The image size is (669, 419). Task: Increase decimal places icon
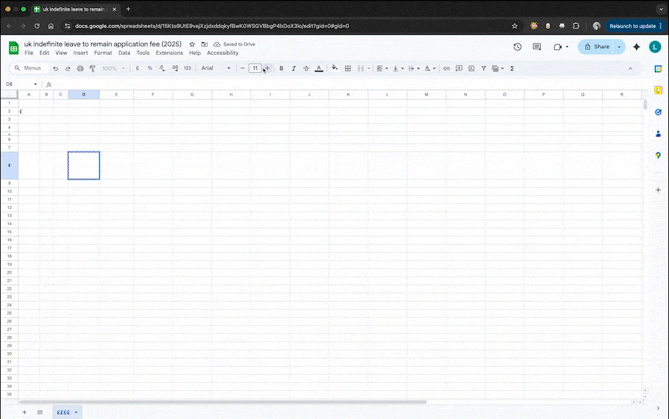(175, 68)
